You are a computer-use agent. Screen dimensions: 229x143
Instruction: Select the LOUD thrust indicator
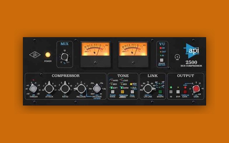click(122, 80)
